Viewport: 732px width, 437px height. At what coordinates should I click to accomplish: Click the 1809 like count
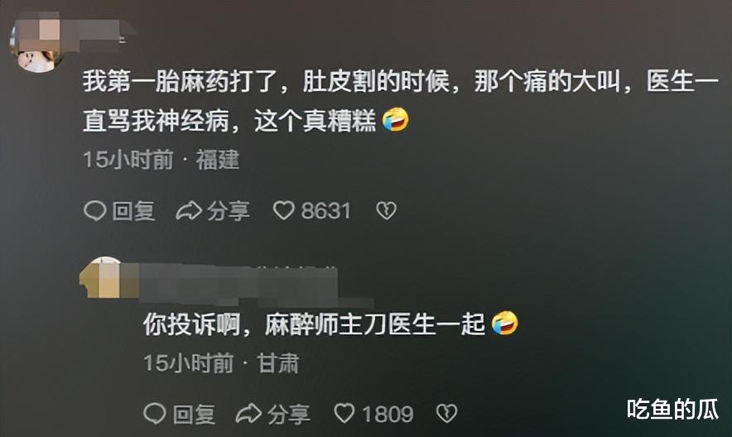tap(388, 414)
